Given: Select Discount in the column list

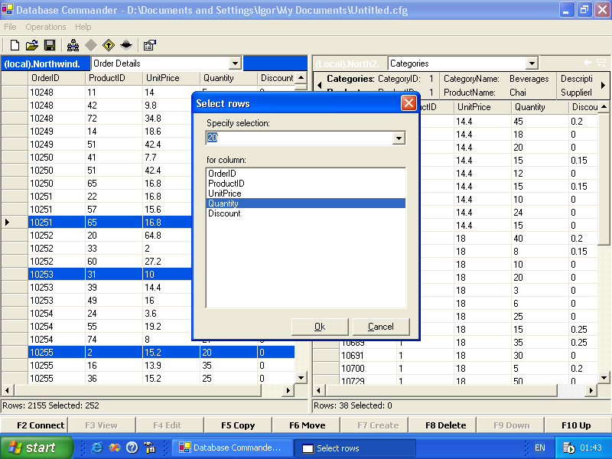Looking at the screenshot, I should 224,213.
